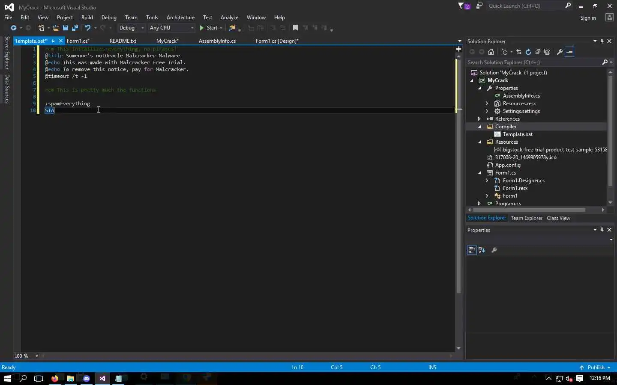This screenshot has width=617, height=385.
Task: Pin the Solution Explorer panel
Action: coord(602,41)
